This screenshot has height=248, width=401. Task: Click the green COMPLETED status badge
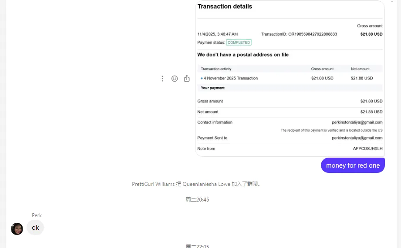tap(239, 43)
